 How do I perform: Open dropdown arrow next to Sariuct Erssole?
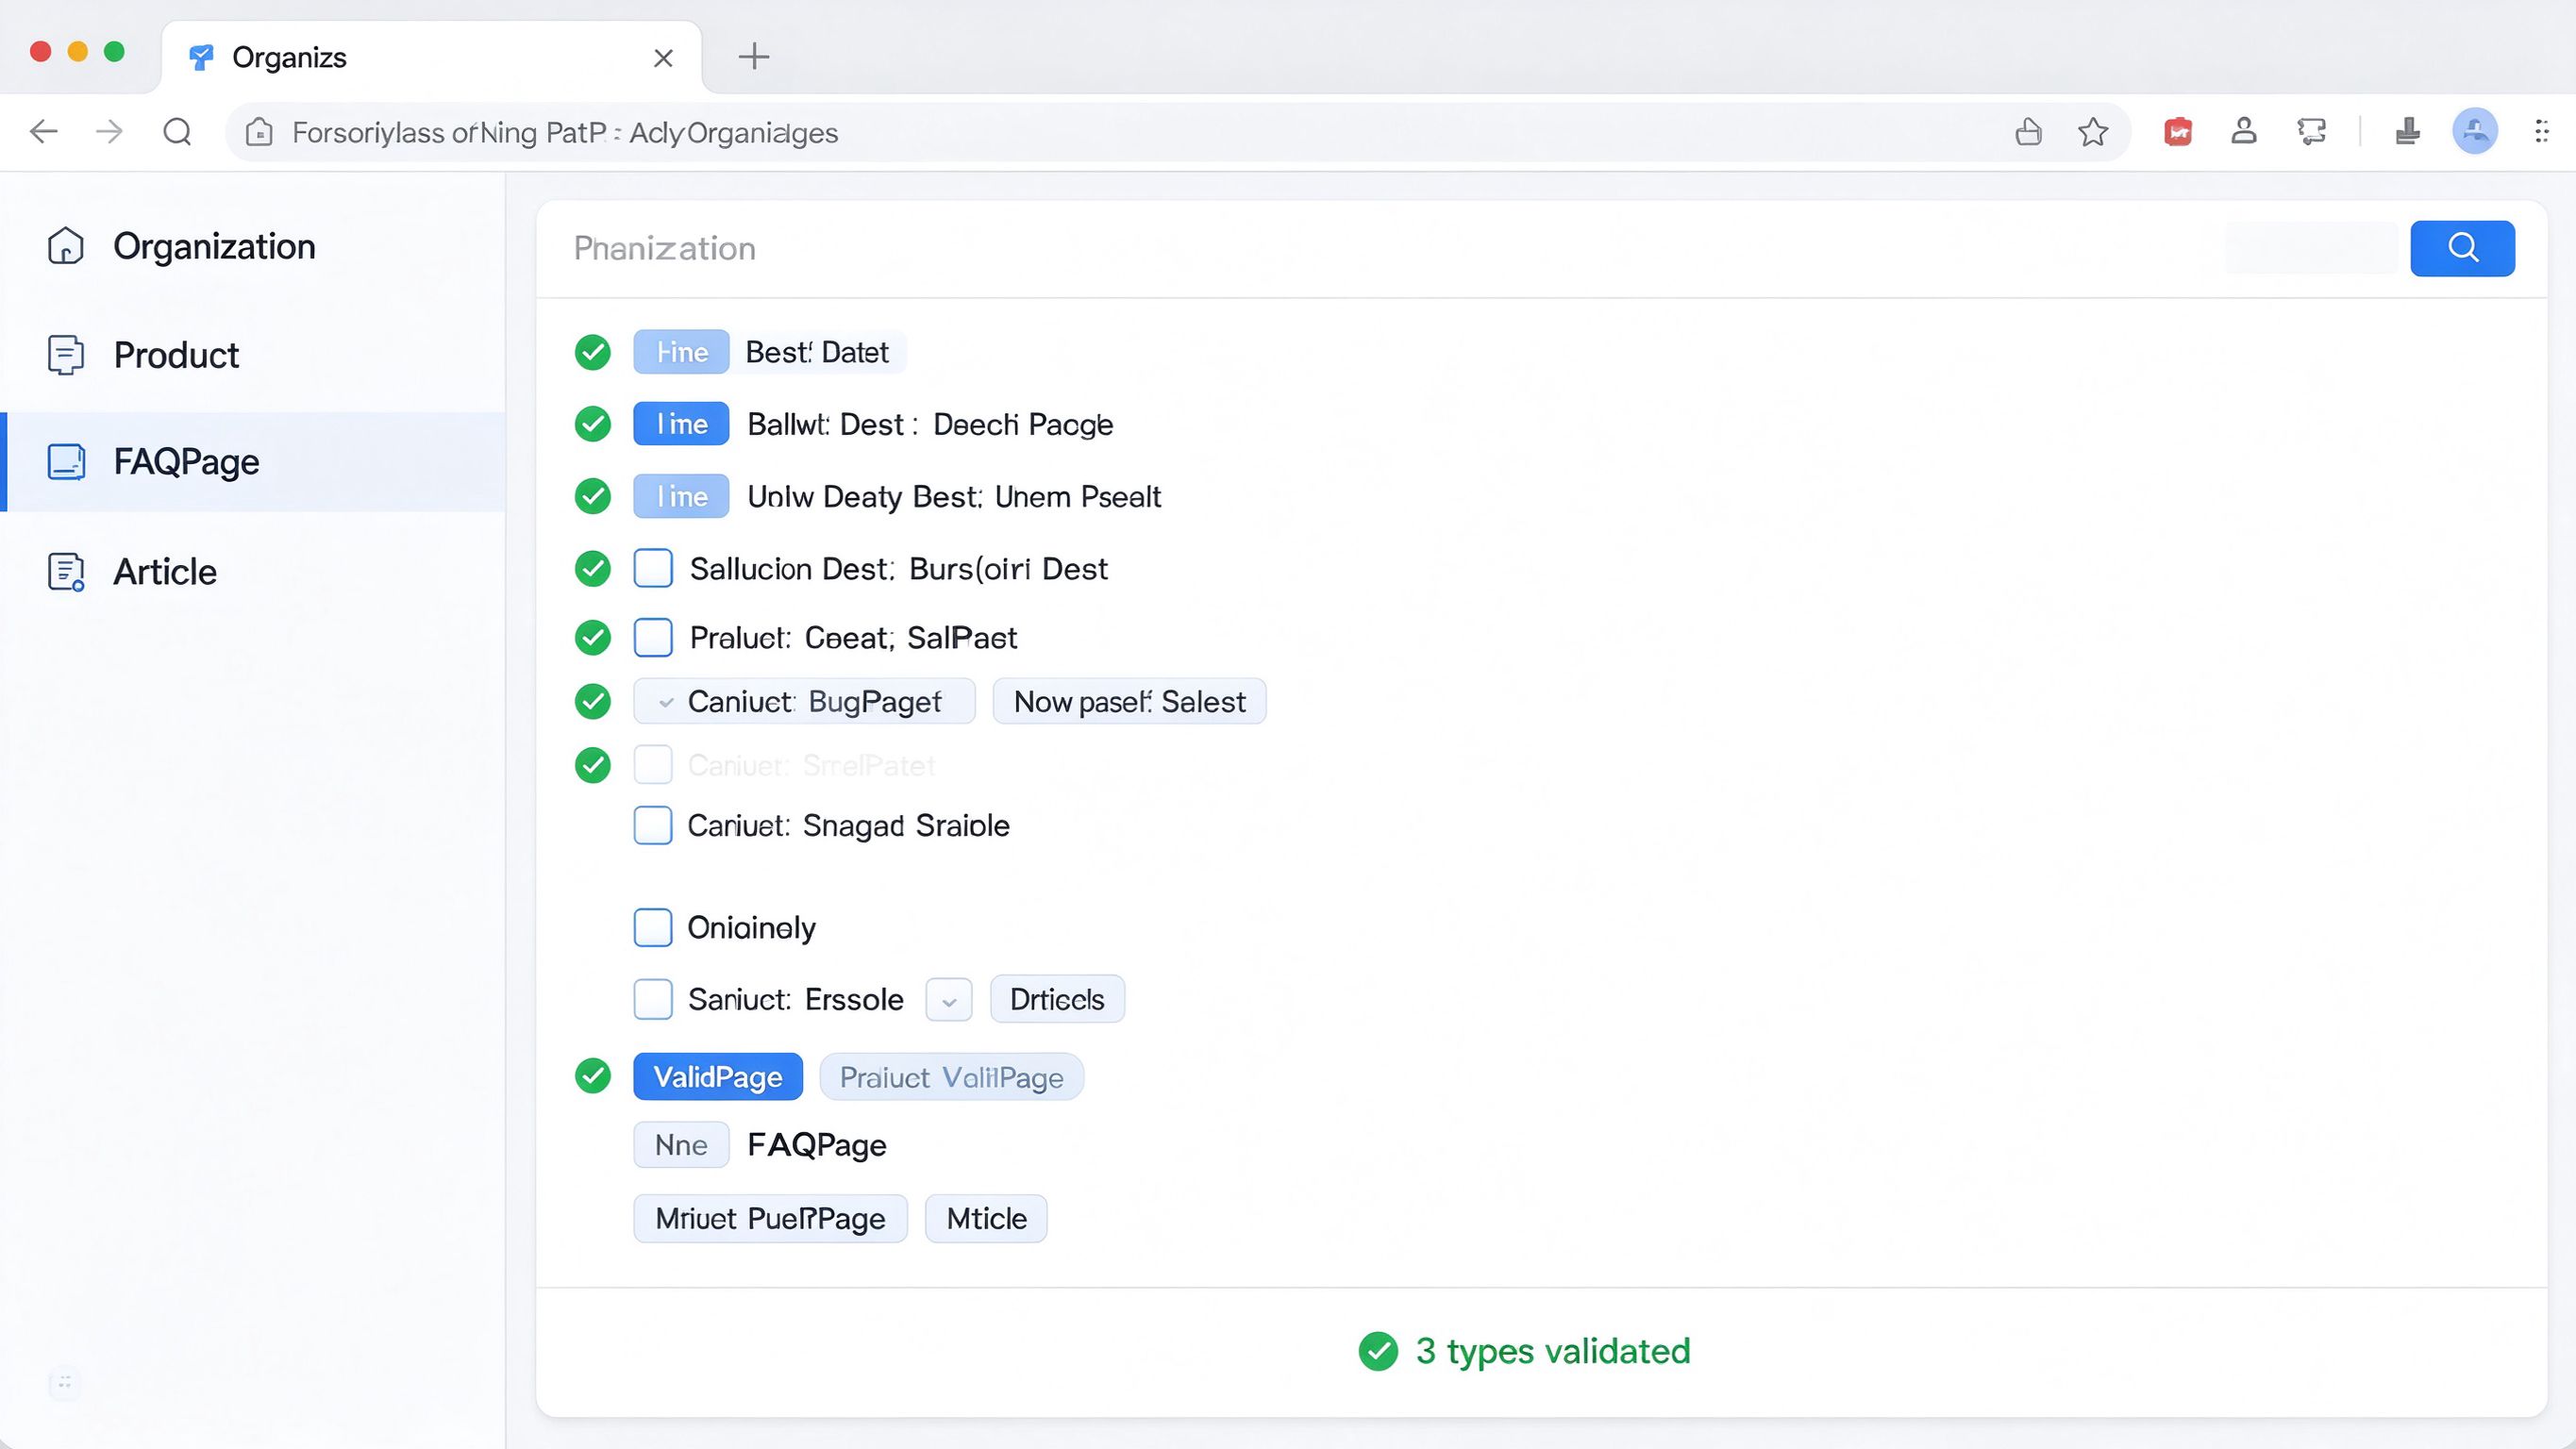pos(949,1000)
